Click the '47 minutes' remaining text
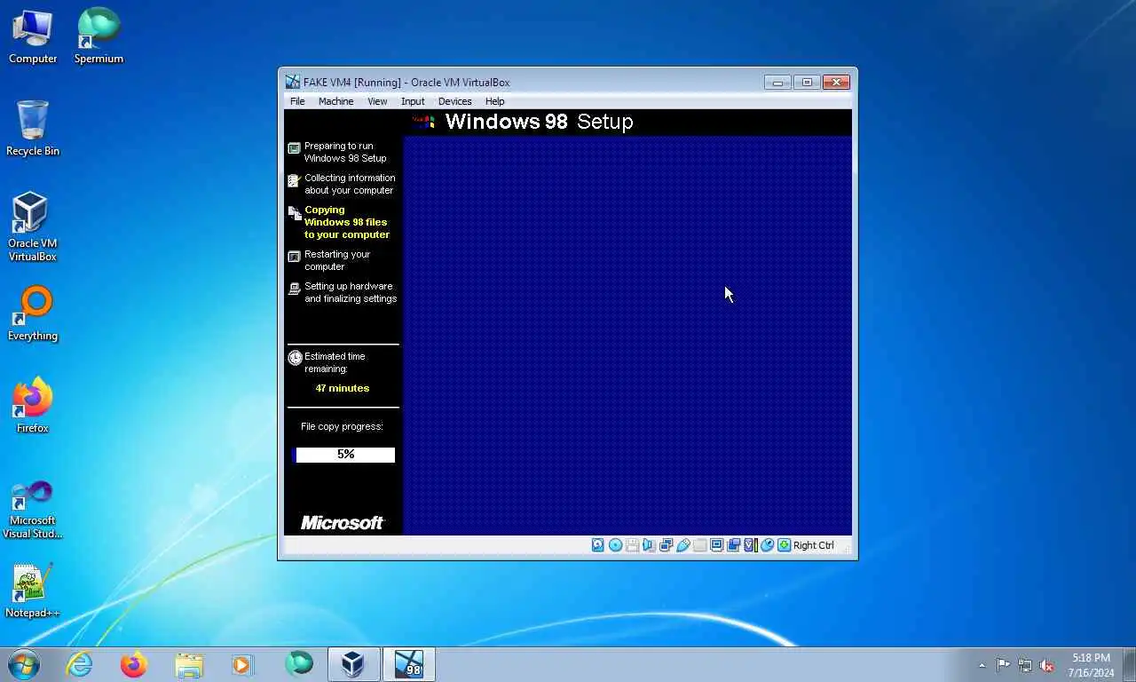The height and width of the screenshot is (682, 1136). click(x=343, y=388)
